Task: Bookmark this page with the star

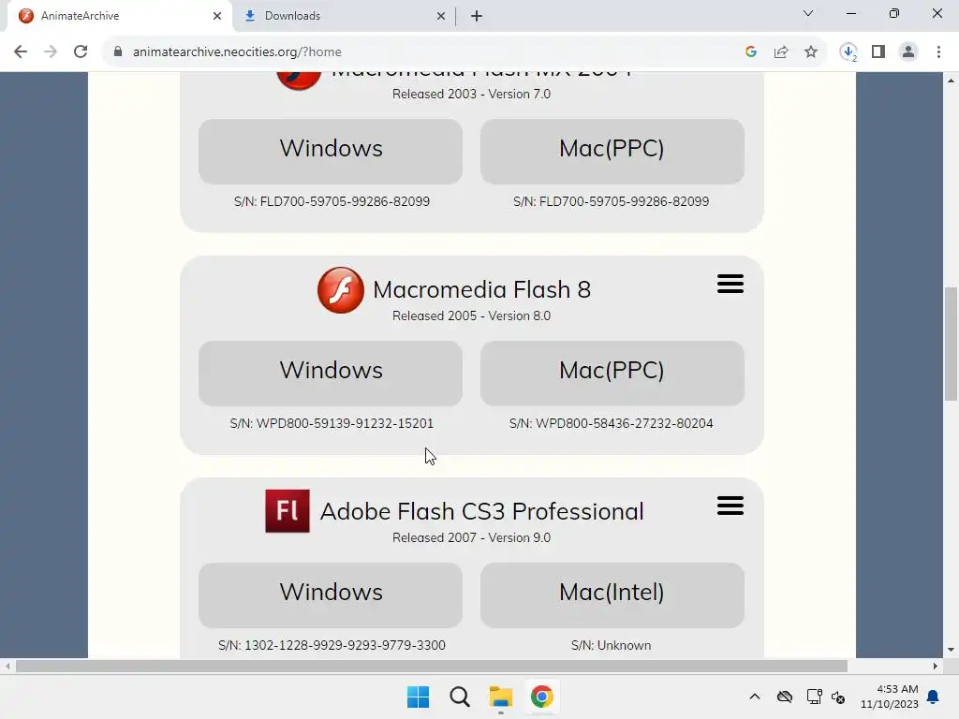Action: (811, 52)
